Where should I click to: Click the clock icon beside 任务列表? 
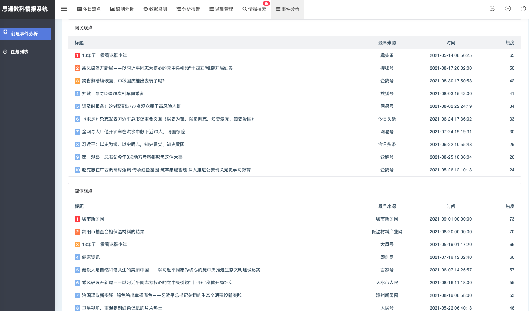click(x=5, y=52)
